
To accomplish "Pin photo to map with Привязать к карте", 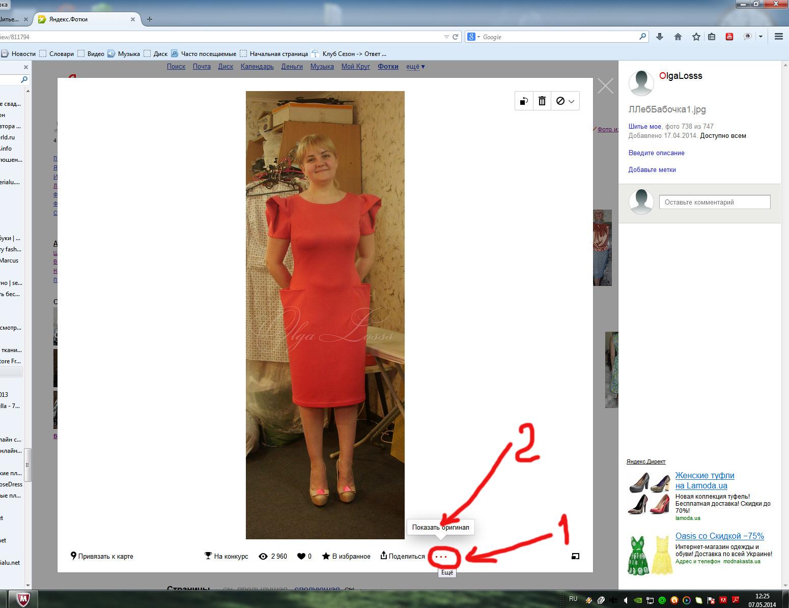I will tap(102, 556).
